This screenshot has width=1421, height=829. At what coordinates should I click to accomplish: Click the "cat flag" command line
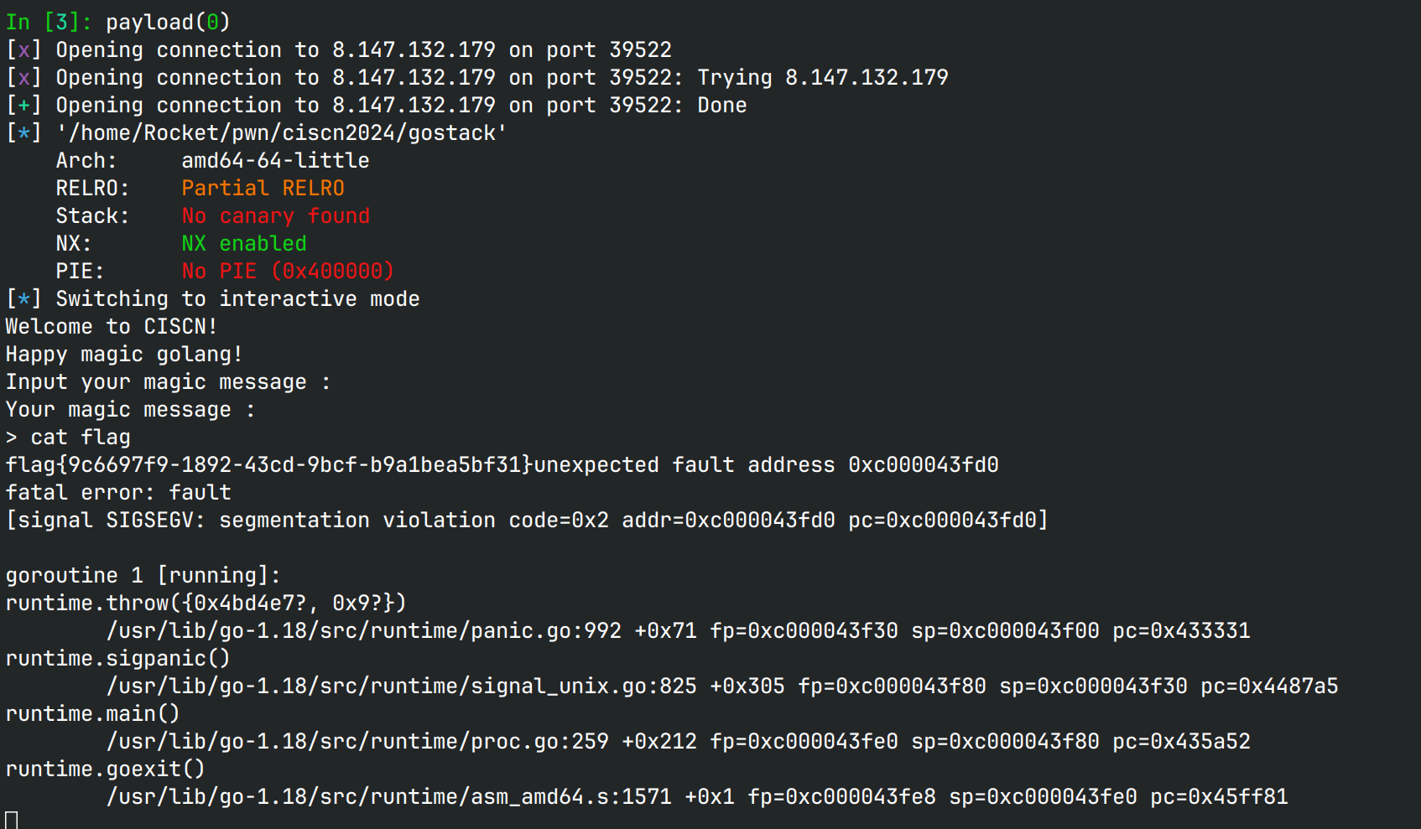[x=81, y=438]
